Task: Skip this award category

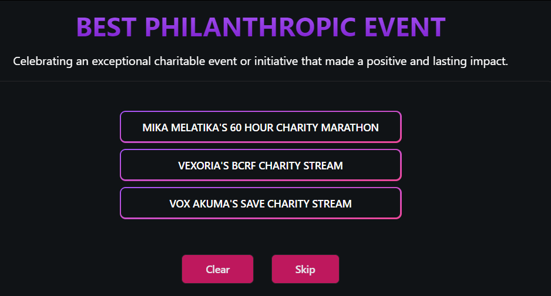Action: tap(305, 269)
